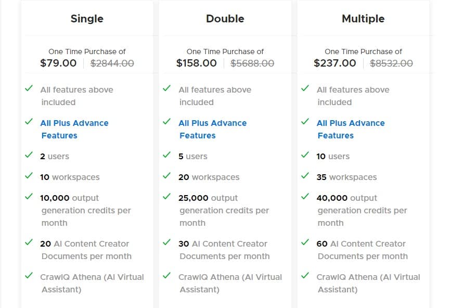Click the struck-through $8532.00 price
Image resolution: width=450 pixels, height=308 pixels.
coord(391,63)
